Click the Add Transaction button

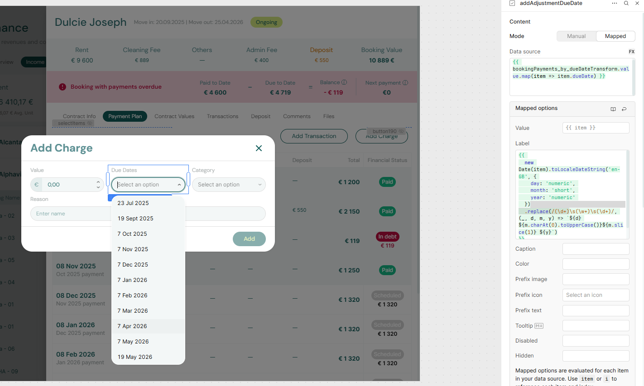(314, 136)
